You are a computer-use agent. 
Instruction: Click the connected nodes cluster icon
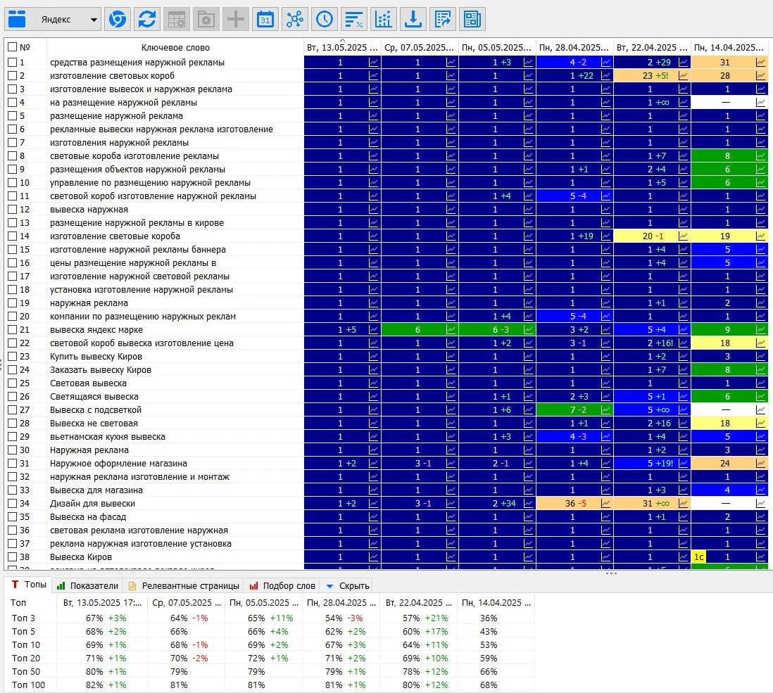click(295, 19)
